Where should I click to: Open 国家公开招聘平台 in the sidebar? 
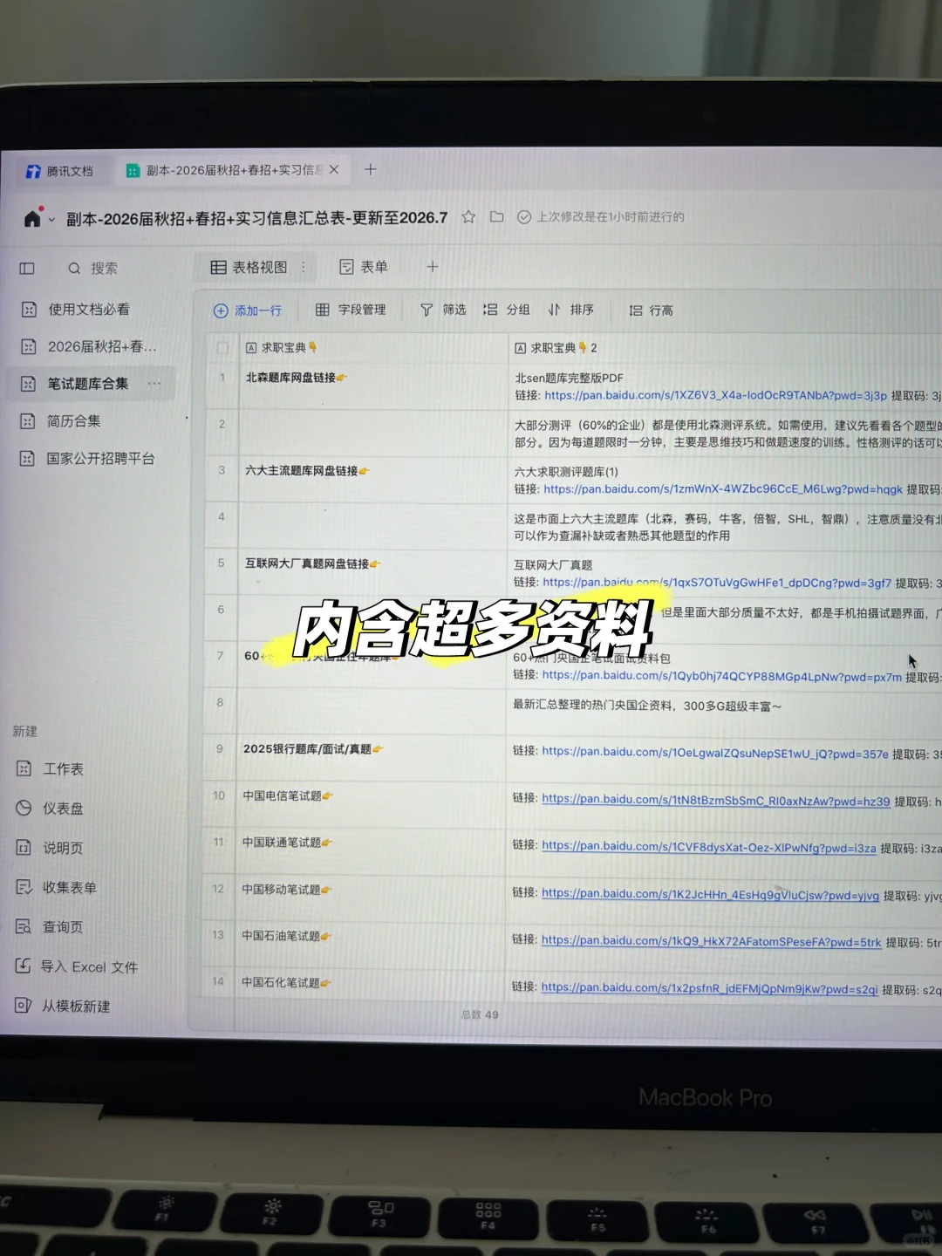[87, 459]
